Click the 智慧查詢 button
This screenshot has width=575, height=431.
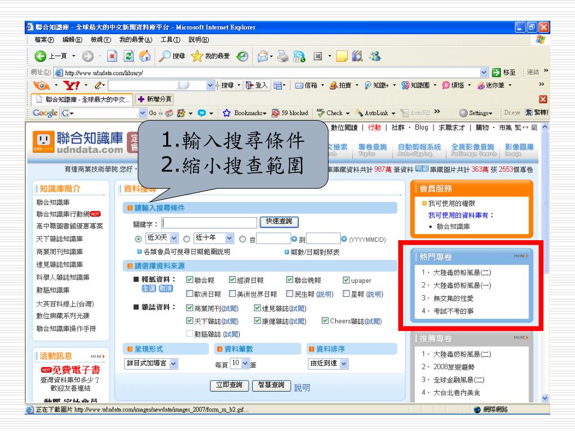271,385
